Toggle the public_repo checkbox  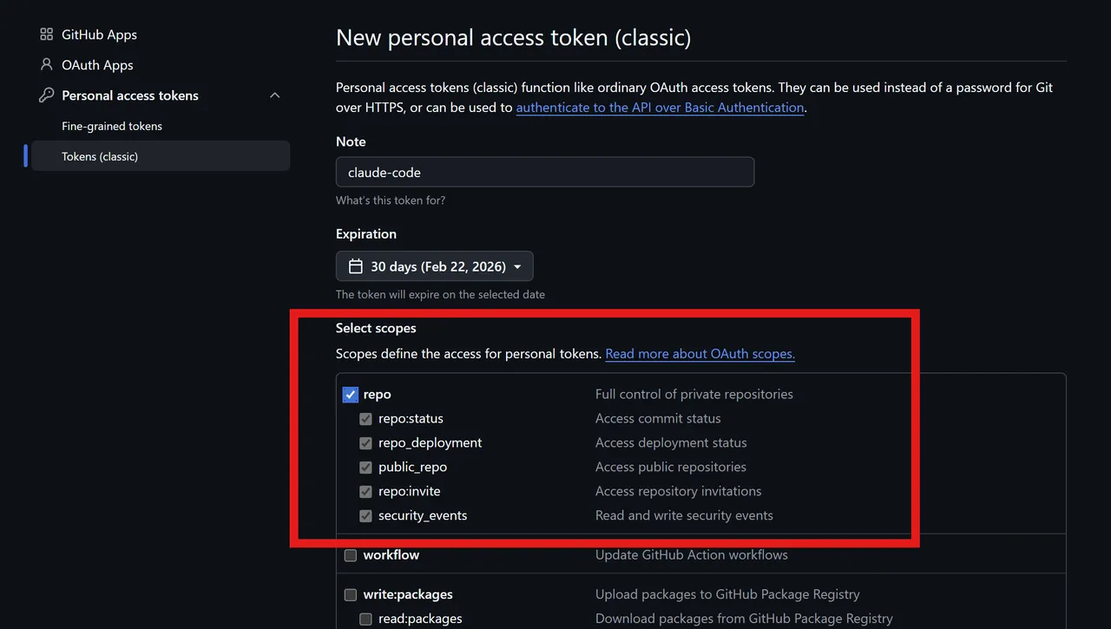coord(366,468)
